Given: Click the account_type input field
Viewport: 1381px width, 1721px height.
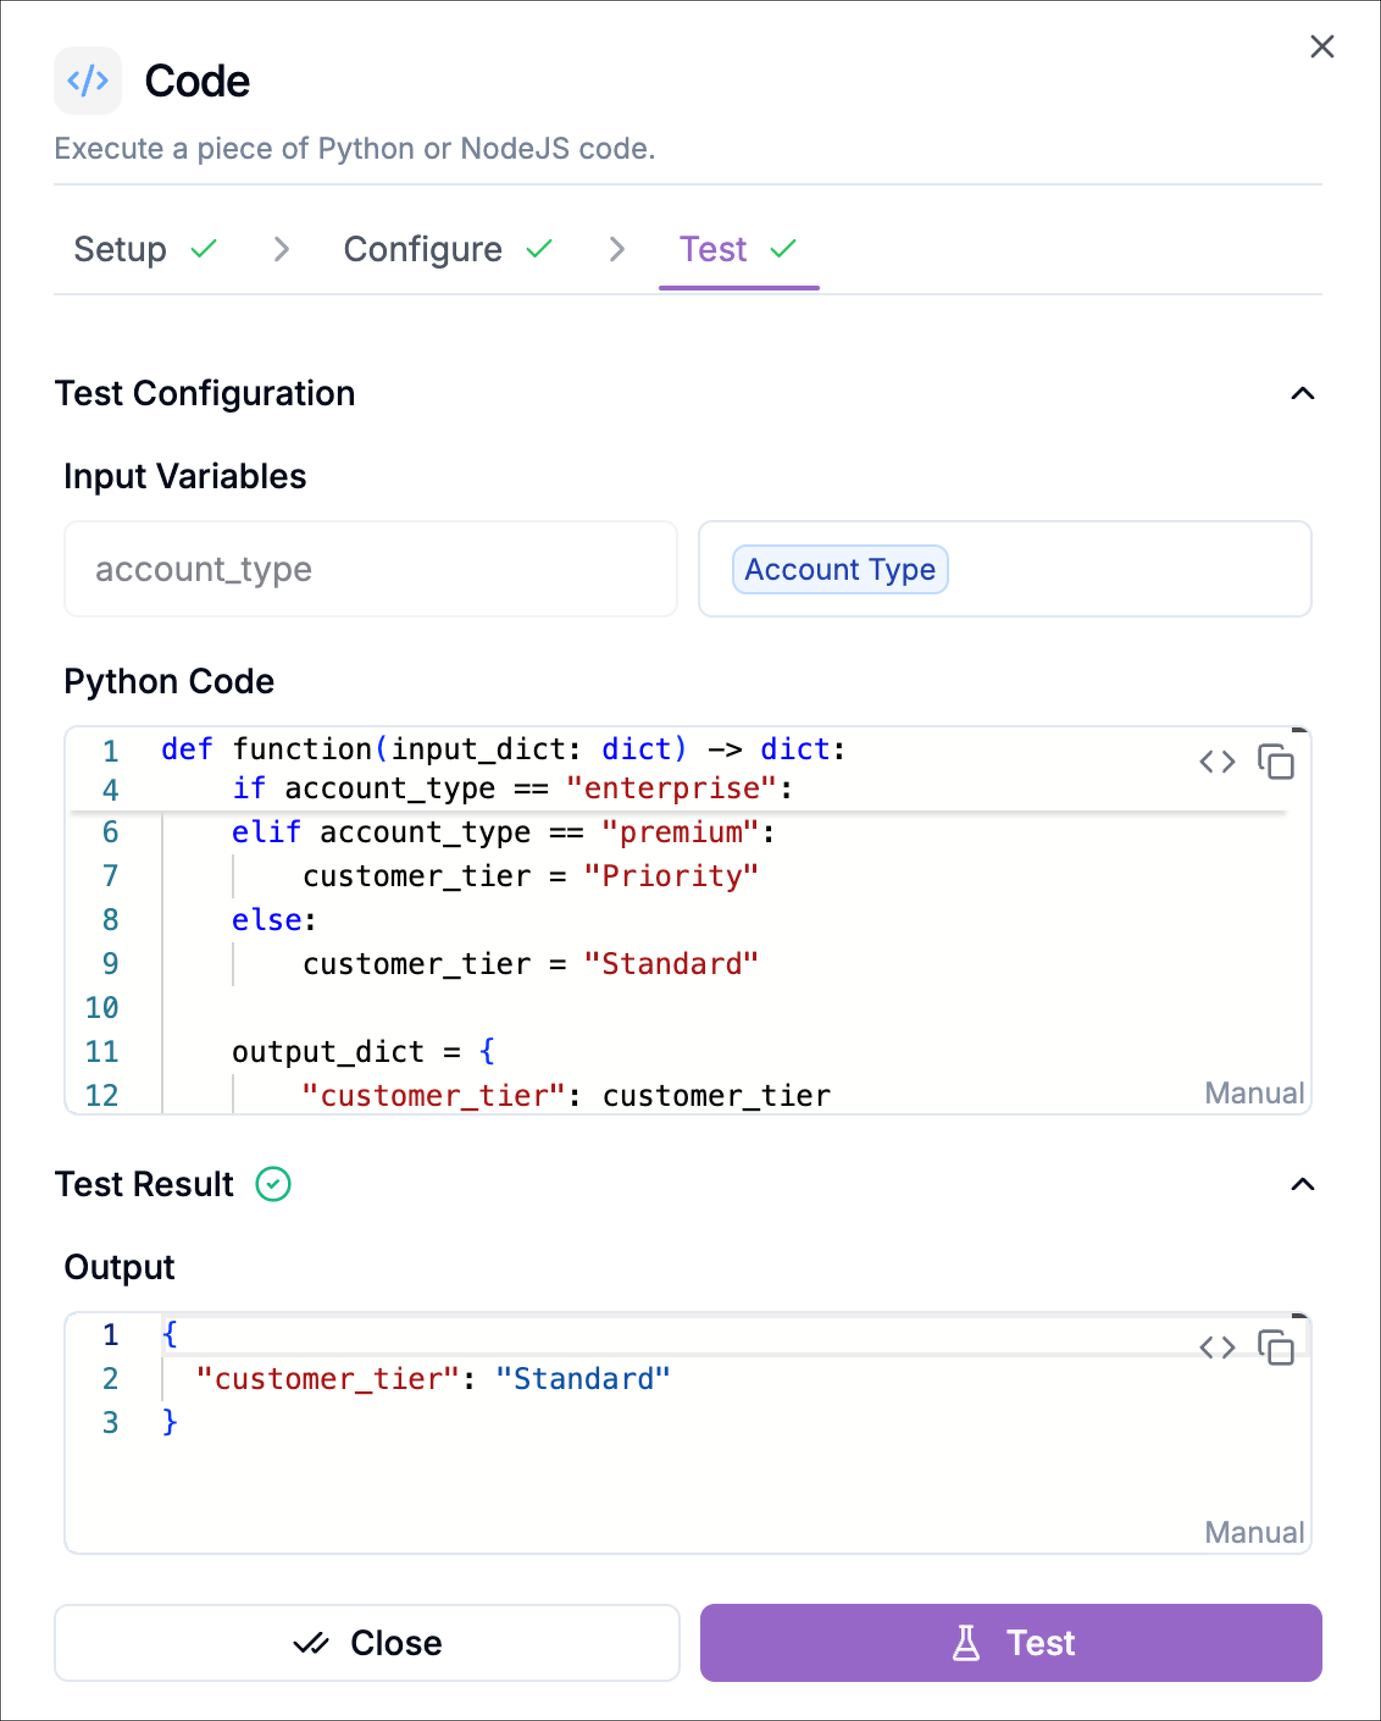Looking at the screenshot, I should coord(370,569).
